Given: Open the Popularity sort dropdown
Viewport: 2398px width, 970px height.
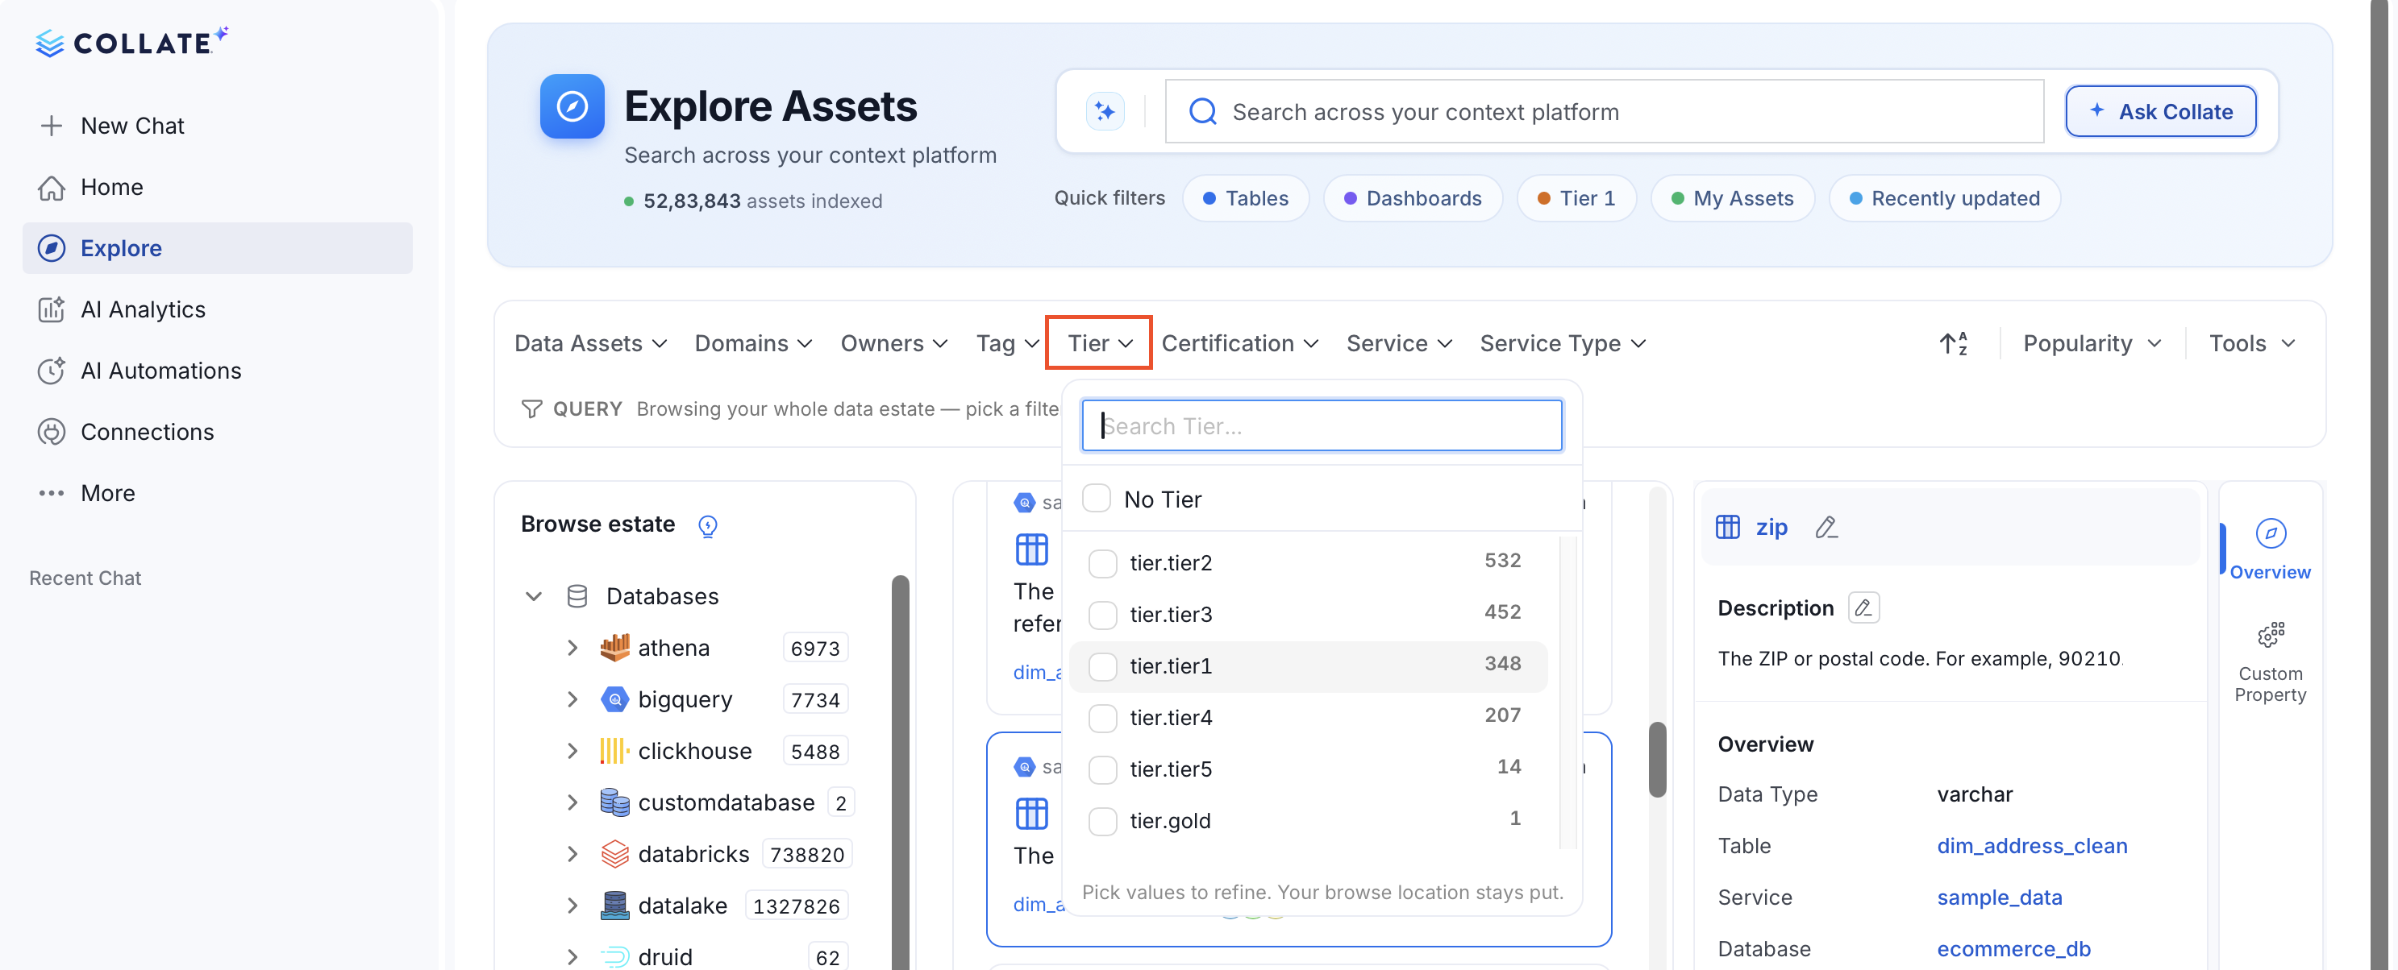Looking at the screenshot, I should pyautogui.click(x=2092, y=343).
